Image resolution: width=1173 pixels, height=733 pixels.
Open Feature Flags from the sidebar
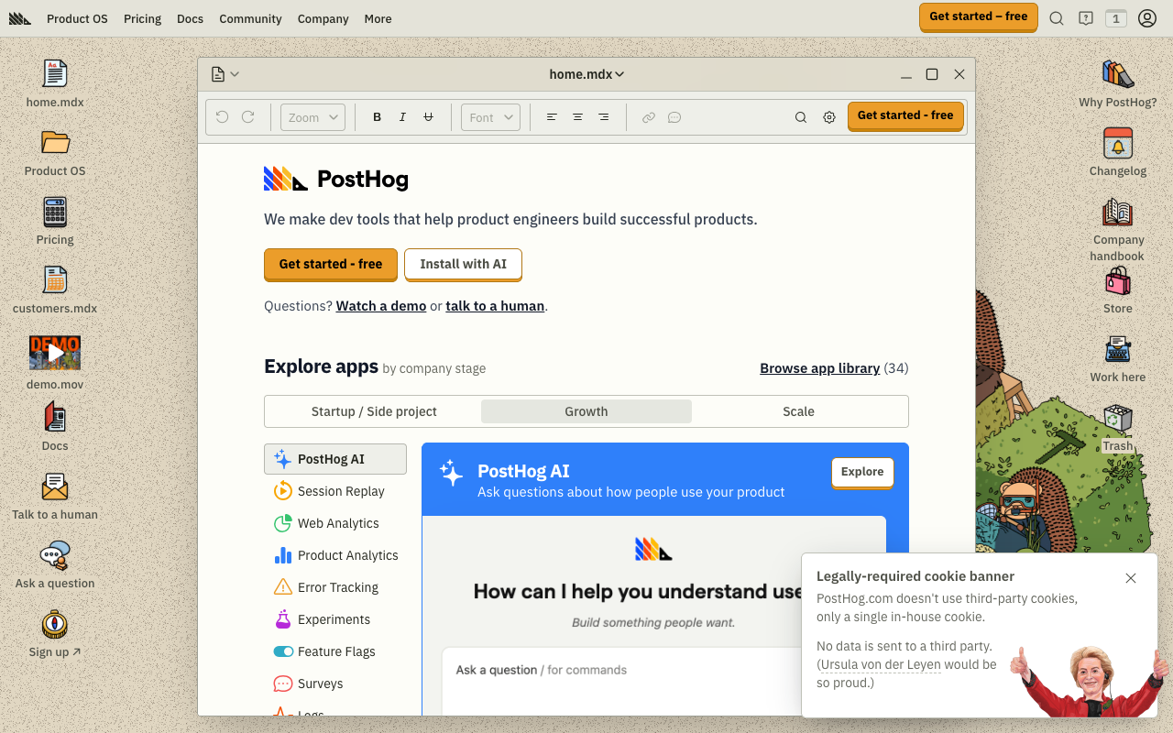pyautogui.click(x=335, y=651)
